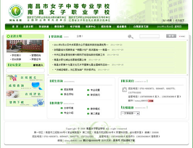This screenshot has width=193, height=148.
Task: Click the 在线评估 banner button
Action: click(x=25, y=94)
